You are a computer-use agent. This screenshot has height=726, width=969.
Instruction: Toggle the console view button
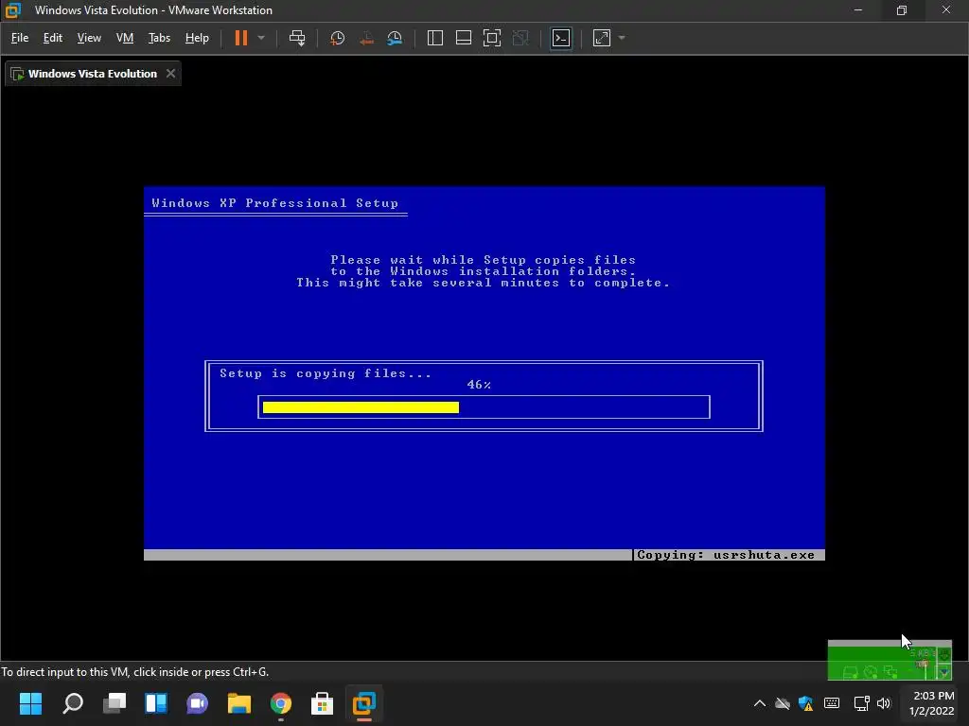[561, 38]
